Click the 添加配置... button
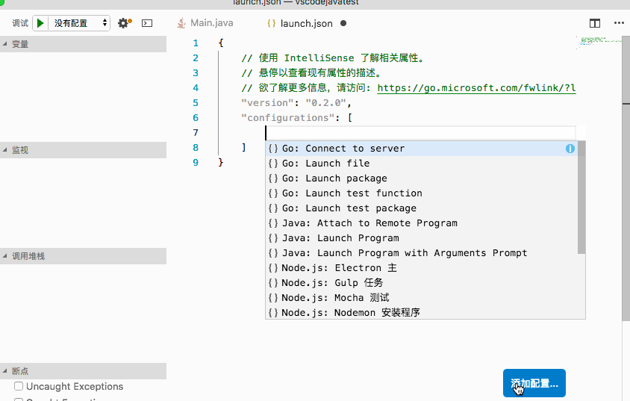Screen dimensions: 630x401 [x=534, y=383]
